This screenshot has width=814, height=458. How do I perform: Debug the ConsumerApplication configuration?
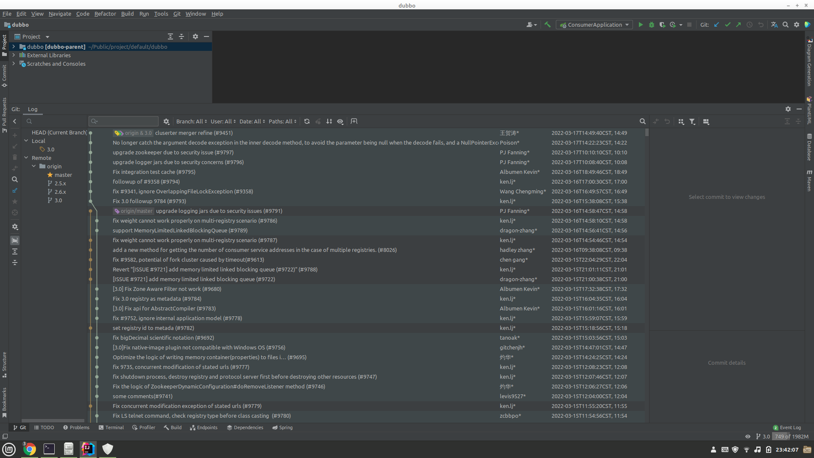(652, 25)
